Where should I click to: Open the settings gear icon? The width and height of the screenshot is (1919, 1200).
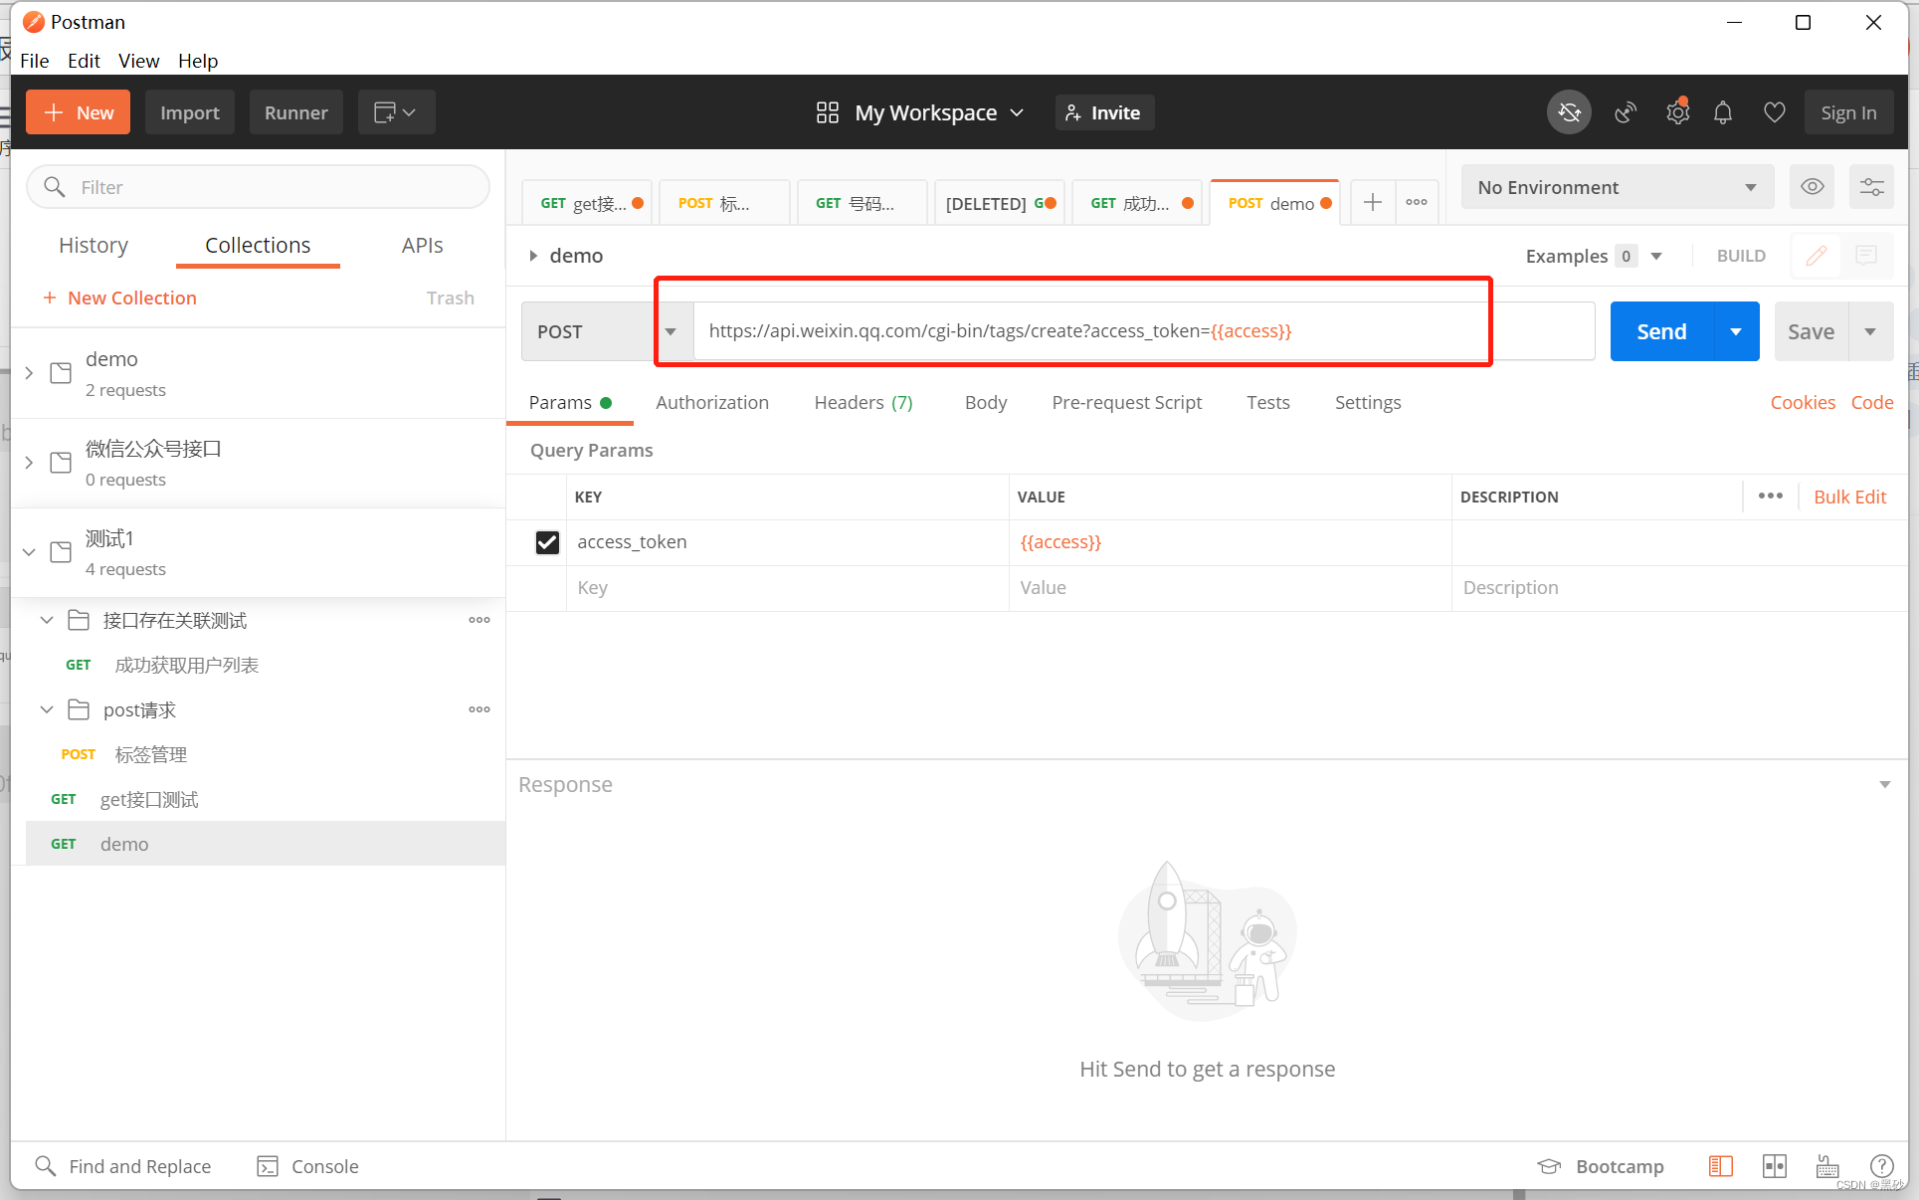tap(1677, 112)
